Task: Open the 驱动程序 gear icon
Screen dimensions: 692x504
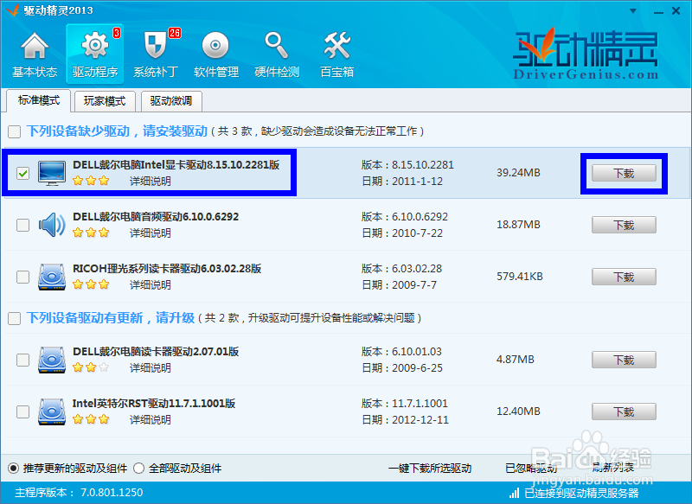Action: point(95,46)
